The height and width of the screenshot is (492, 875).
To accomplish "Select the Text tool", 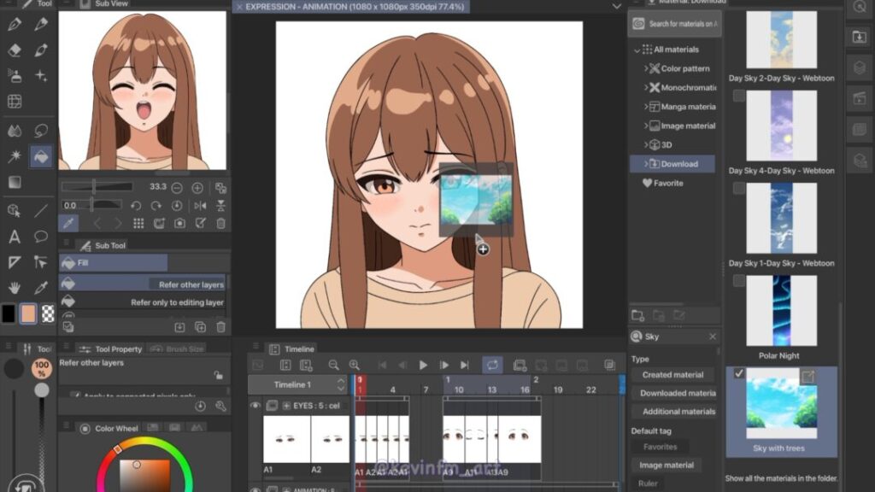I will [x=15, y=237].
